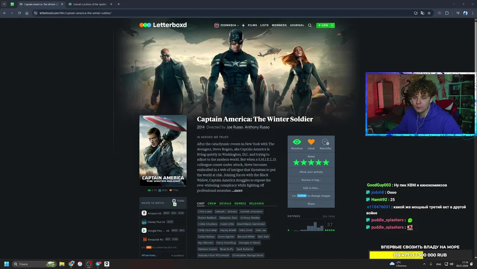Screen dimensions: 477x269
Task: Open the All services... link
Action: 149,255
